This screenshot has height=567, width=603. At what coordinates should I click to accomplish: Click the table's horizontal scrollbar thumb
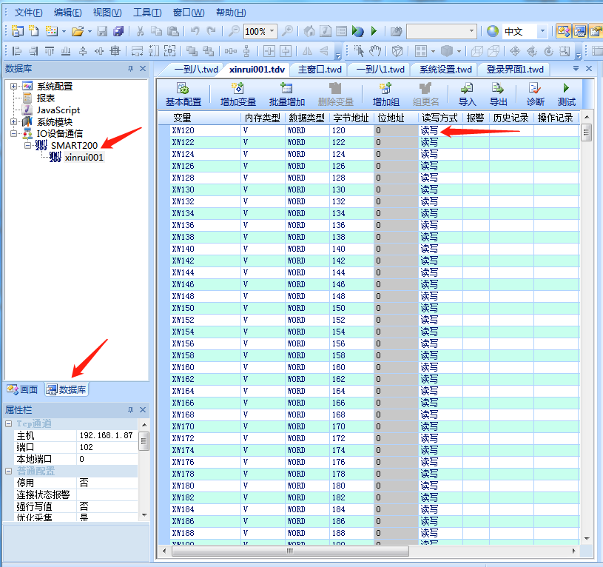click(x=289, y=551)
